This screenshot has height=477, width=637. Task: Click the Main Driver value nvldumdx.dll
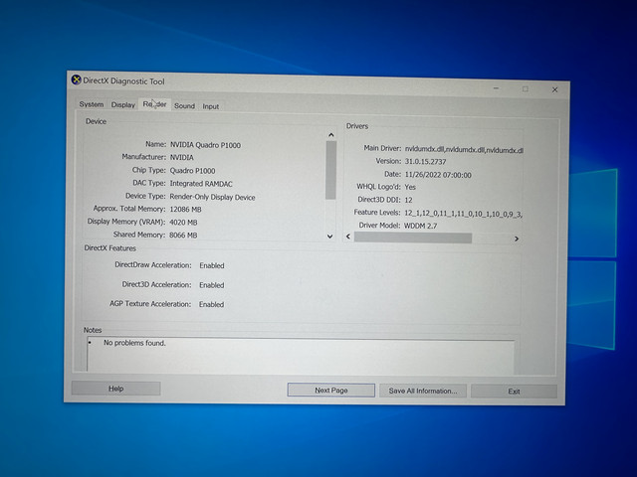pos(464,150)
